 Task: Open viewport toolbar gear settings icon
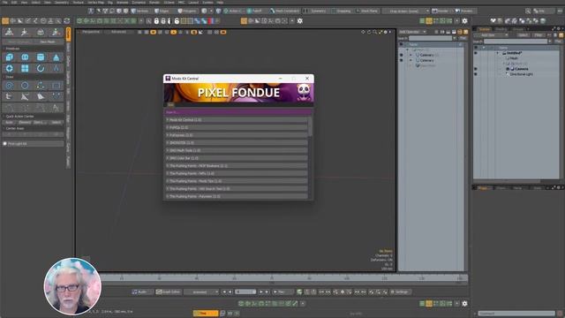300,21
